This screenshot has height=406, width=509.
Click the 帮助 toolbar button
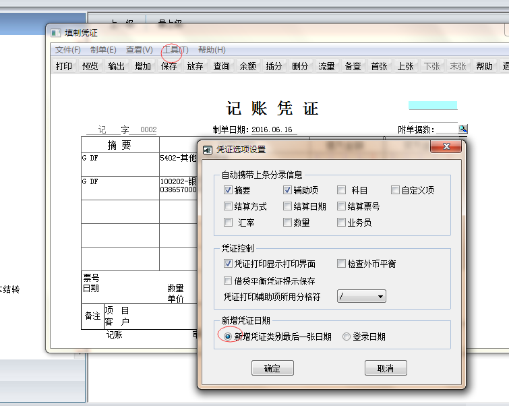click(x=484, y=66)
